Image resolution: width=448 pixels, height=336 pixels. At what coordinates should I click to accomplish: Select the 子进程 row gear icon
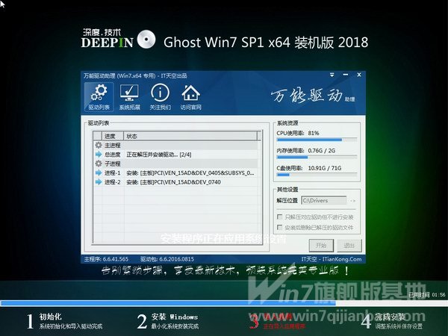[x=99, y=164]
